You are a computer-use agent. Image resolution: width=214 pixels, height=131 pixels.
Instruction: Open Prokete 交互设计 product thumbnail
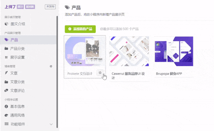(85, 51)
